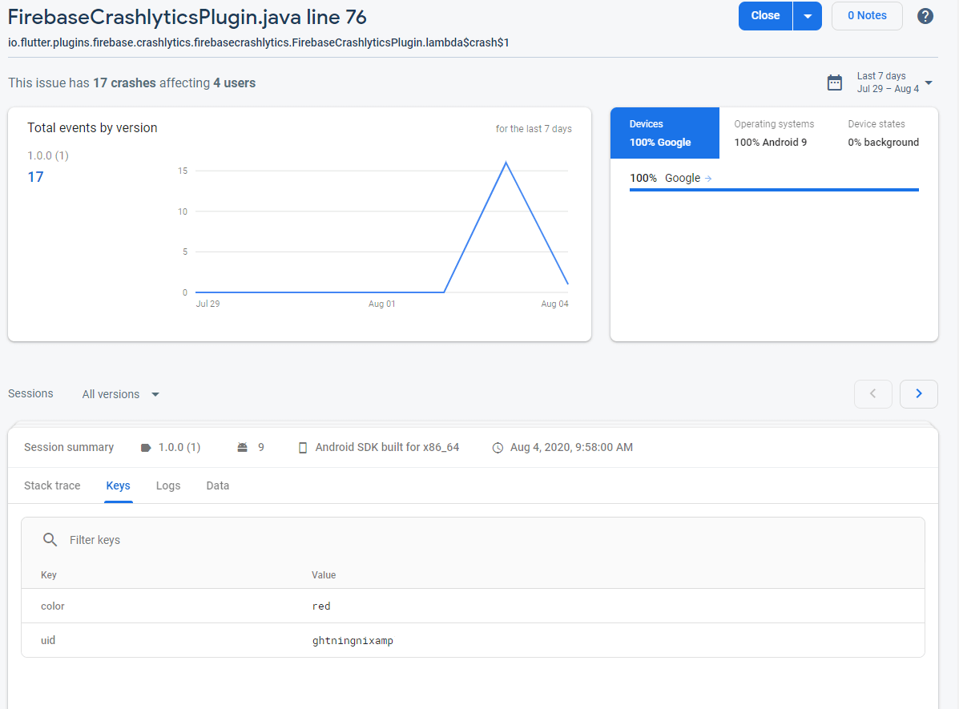This screenshot has width=959, height=709.
Task: Click the arrow next to Google device
Action: tap(708, 179)
